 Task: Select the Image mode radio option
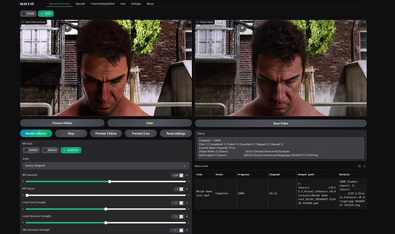pyautogui.click(x=28, y=14)
